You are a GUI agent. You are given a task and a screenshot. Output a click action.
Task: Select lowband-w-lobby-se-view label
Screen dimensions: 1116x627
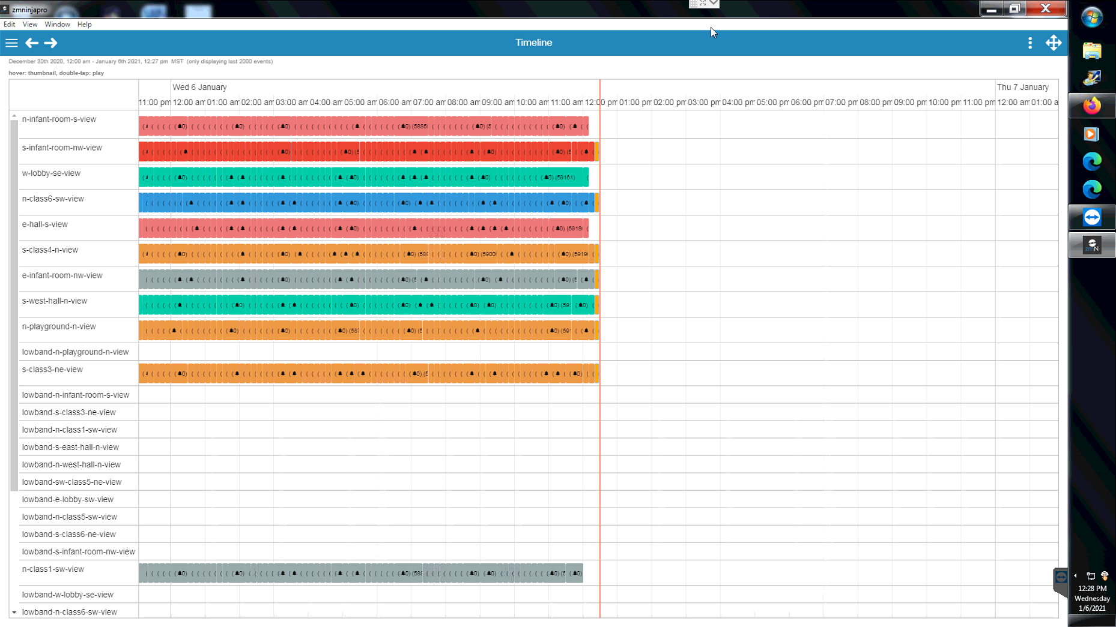pyautogui.click(x=67, y=595)
